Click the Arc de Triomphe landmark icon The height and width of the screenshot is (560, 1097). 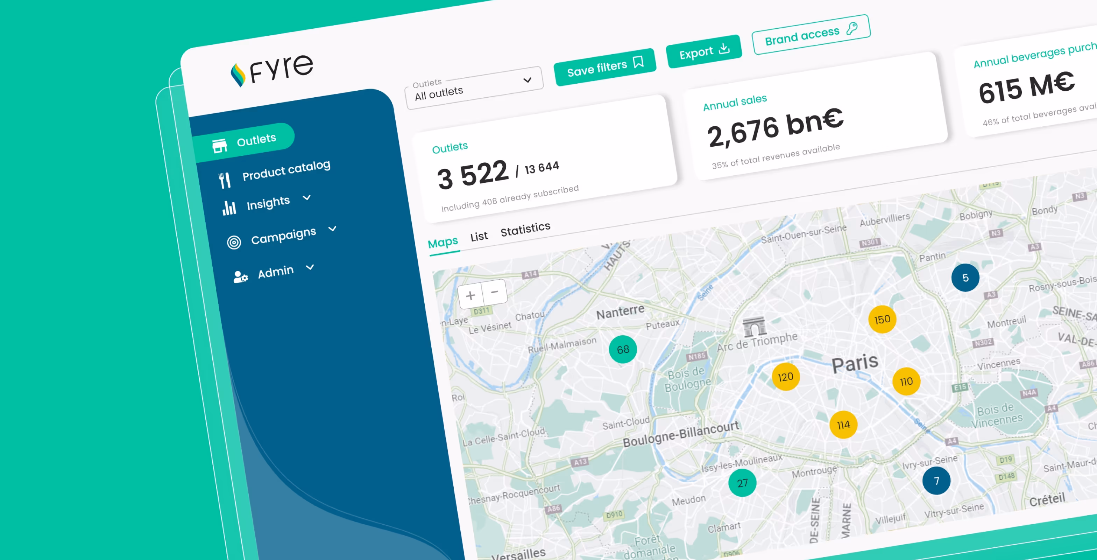coord(754,327)
